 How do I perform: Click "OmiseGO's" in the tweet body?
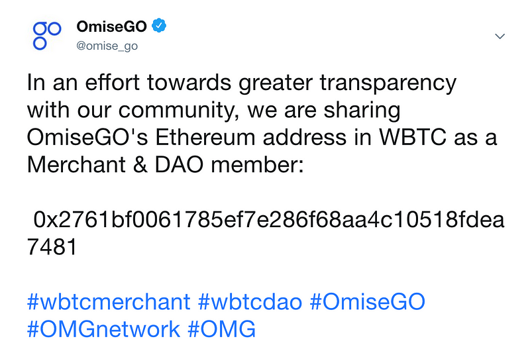87,137
